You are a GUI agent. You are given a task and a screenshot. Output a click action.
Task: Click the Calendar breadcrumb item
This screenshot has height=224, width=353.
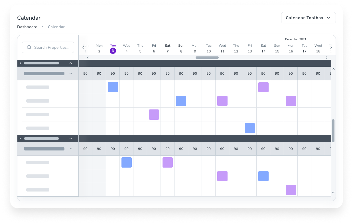pos(56,27)
